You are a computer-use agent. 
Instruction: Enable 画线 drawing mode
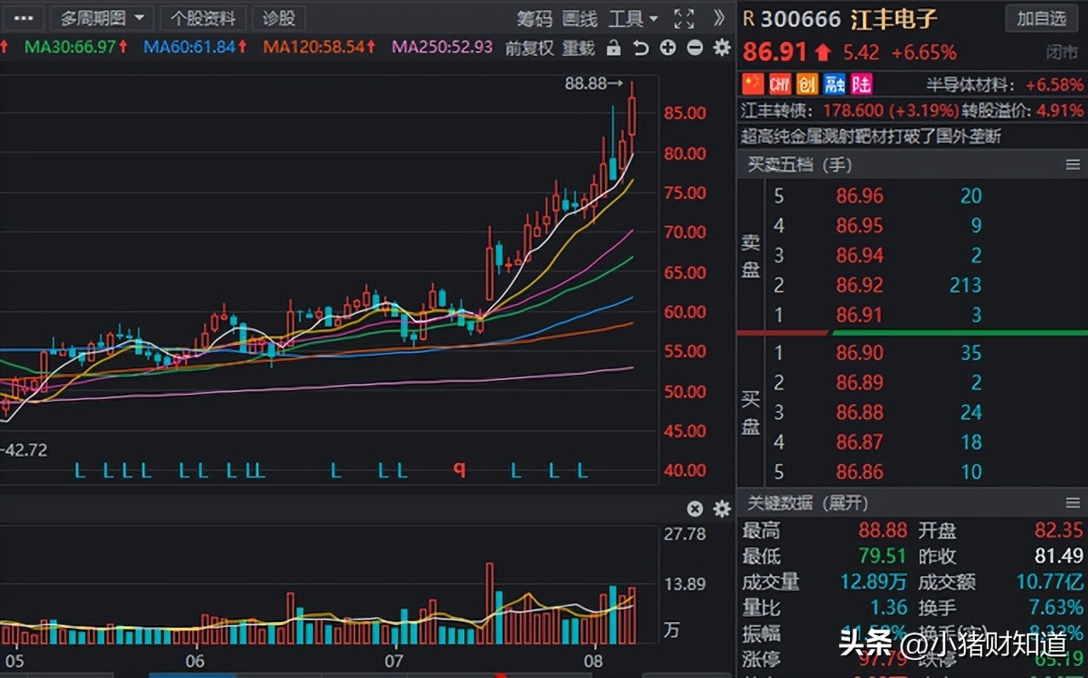579,19
